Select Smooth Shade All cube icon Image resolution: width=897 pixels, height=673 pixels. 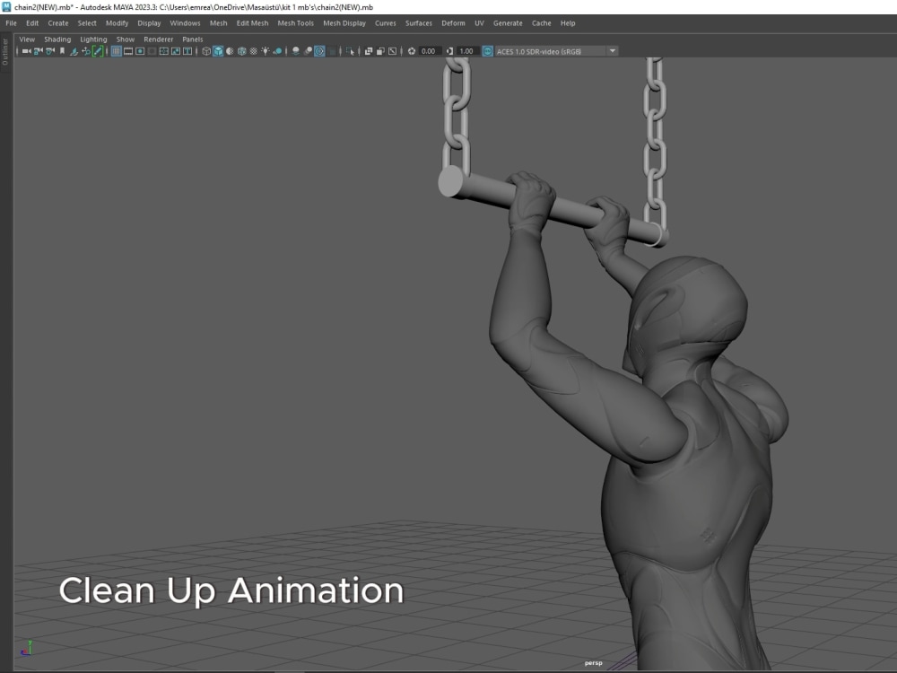218,51
